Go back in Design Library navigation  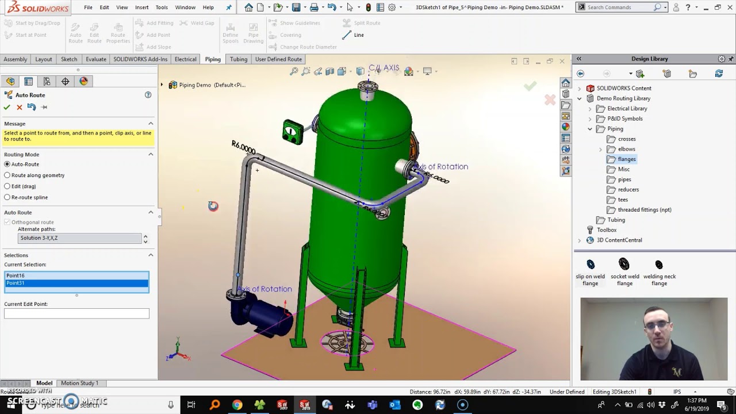pyautogui.click(x=581, y=74)
